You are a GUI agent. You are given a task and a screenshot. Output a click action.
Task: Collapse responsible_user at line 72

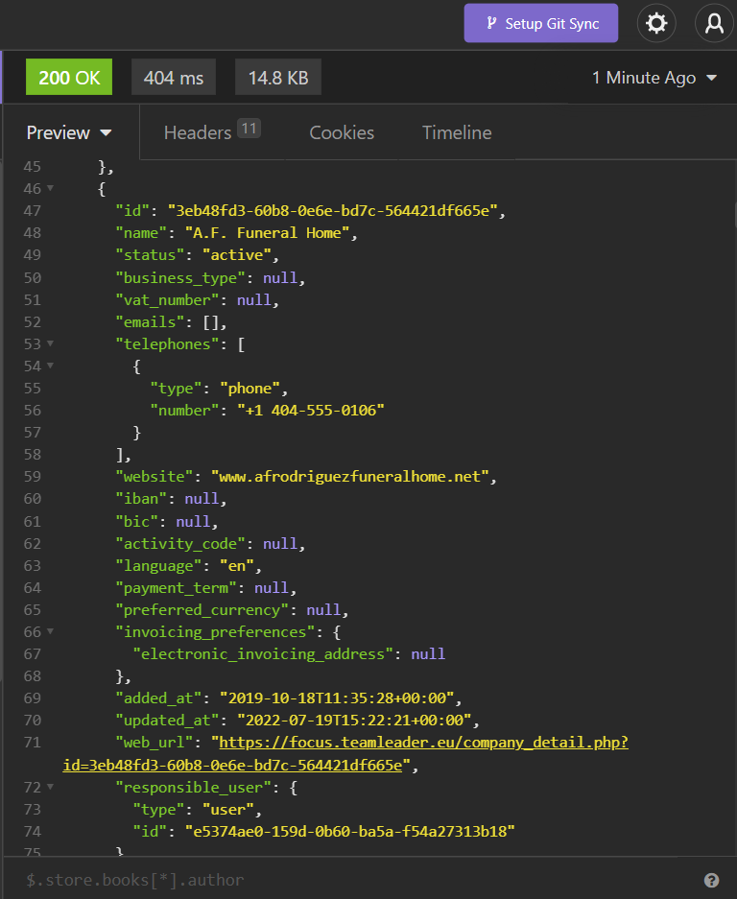51,787
